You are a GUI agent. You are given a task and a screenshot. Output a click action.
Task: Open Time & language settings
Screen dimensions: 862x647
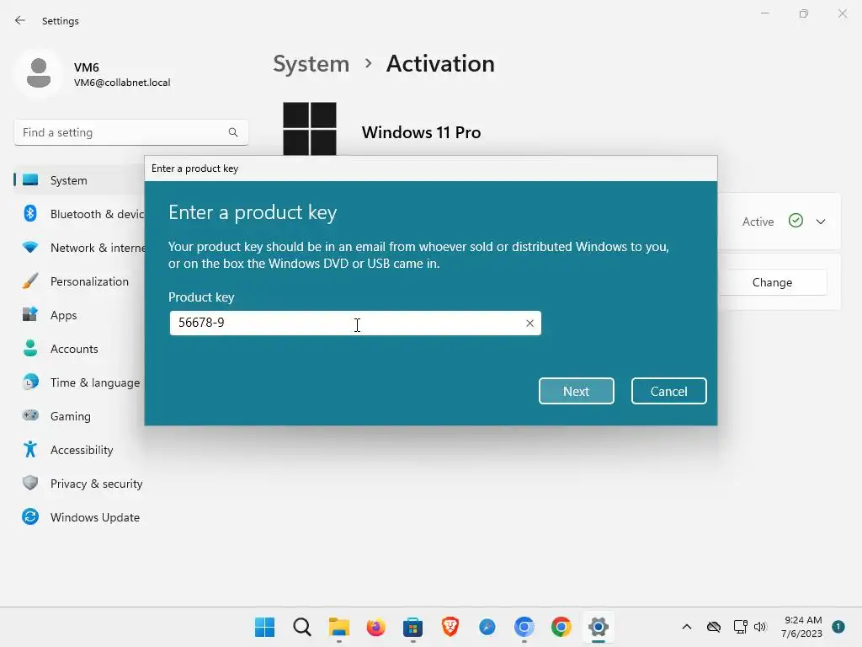[80, 382]
